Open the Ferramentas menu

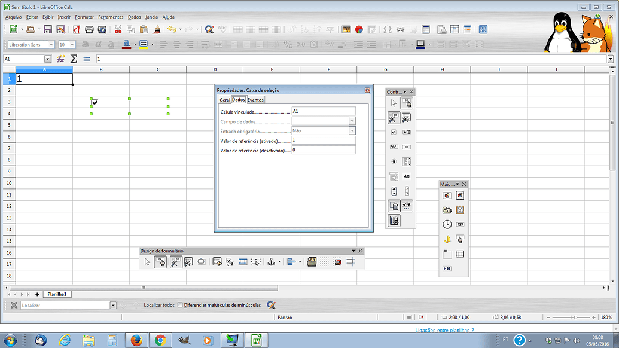coord(110,17)
